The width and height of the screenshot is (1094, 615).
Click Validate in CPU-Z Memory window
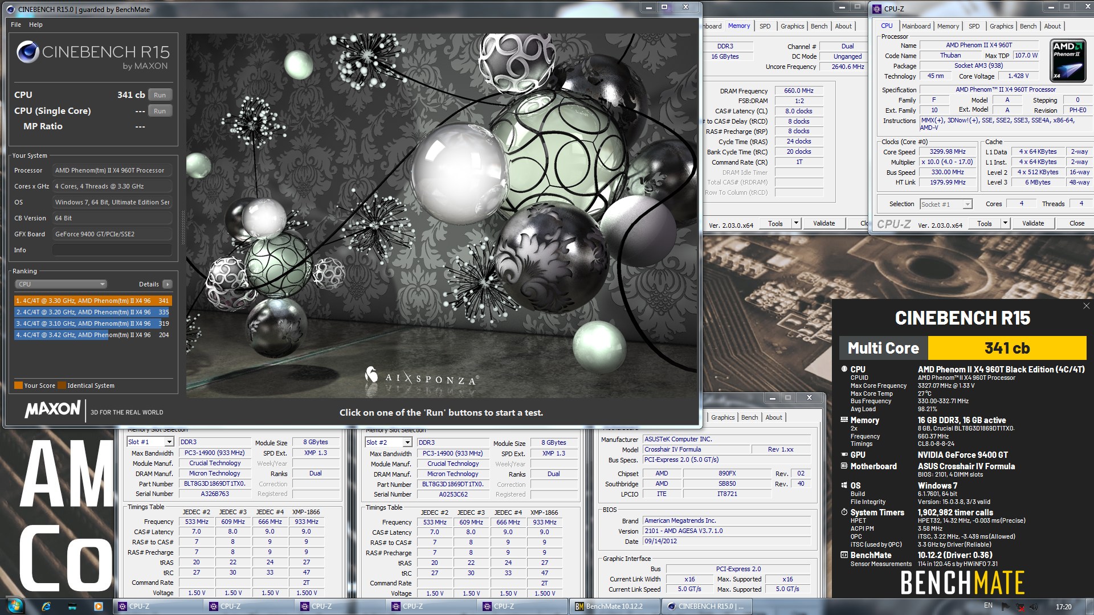point(823,223)
